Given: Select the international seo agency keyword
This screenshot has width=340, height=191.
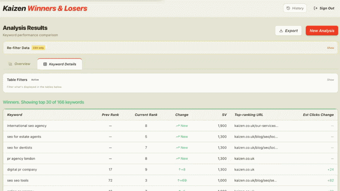Looking at the screenshot, I should pos(27,126).
